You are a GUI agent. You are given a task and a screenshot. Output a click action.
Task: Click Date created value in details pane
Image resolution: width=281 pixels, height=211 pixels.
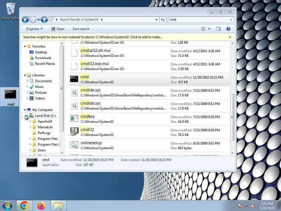pyautogui.click(x=156, y=160)
